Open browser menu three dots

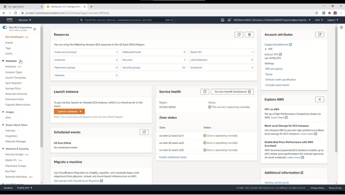click(341, 13)
